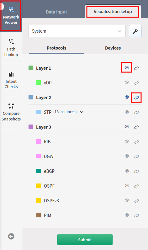The height and width of the screenshot is (250, 148).
Task: Click the back arrow collapse icon
Action: [x=11, y=236]
